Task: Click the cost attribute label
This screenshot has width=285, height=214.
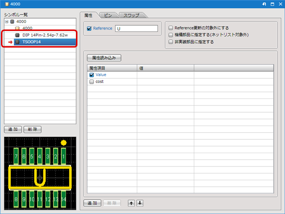Action: (99, 82)
